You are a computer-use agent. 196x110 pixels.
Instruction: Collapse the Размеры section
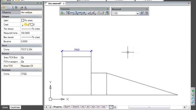[40, 70]
